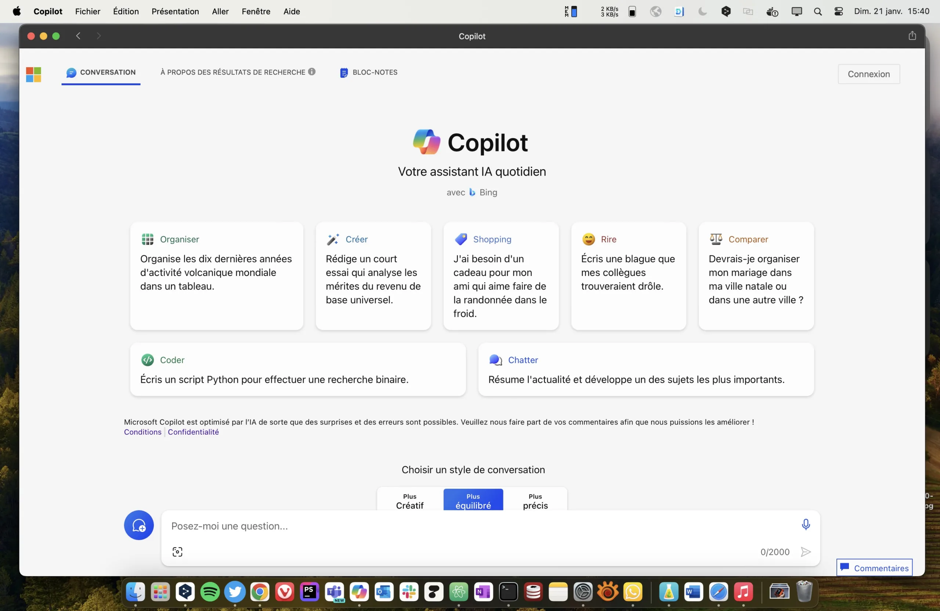Viewport: 940px width, 611px height.
Task: Open Slack from the Dock
Action: [x=409, y=592]
